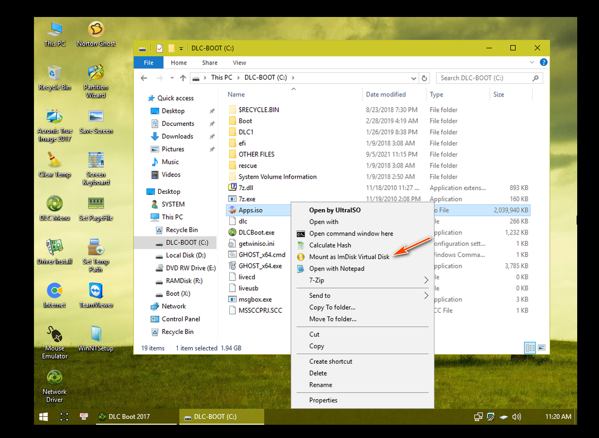The height and width of the screenshot is (438, 599).
Task: Open recent locations dropdown arrow
Action: 172,78
